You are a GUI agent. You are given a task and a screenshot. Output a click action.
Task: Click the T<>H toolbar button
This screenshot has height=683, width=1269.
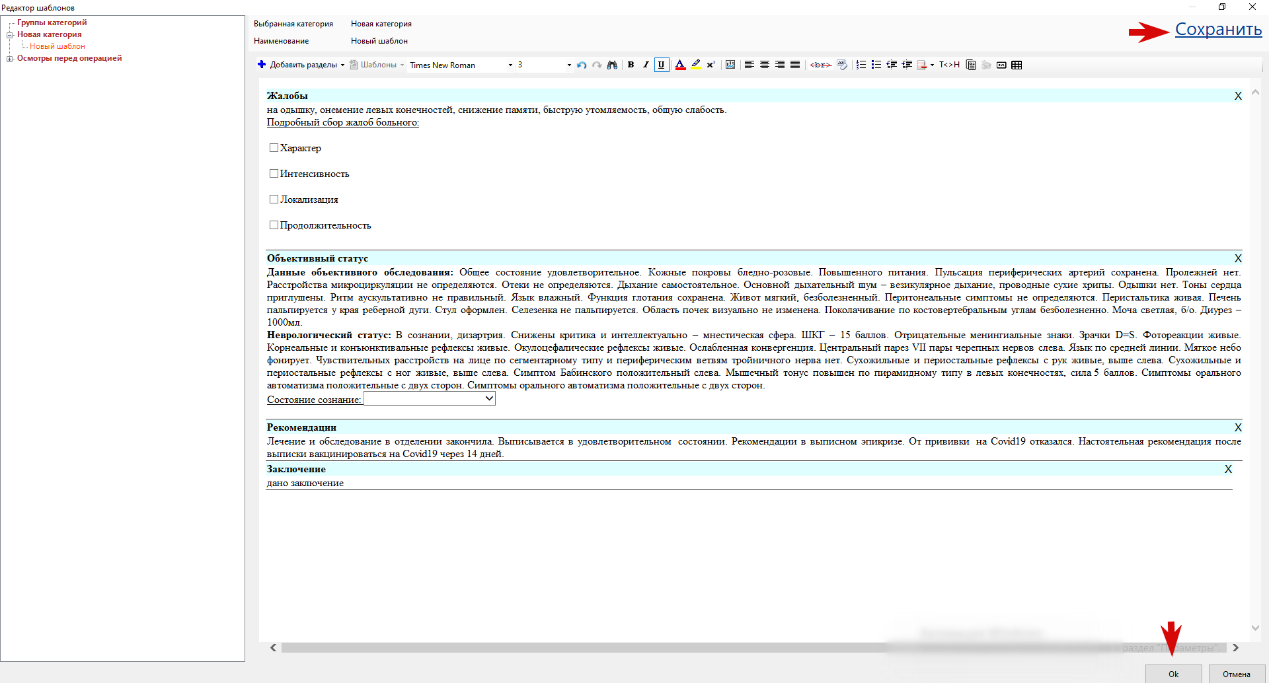pyautogui.click(x=949, y=65)
